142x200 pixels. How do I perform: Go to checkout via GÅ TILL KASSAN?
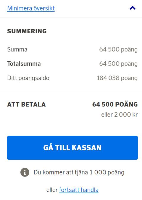pyautogui.click(x=72, y=148)
